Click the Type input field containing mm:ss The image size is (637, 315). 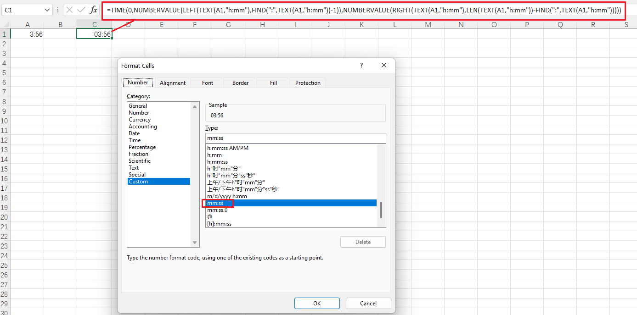pyautogui.click(x=295, y=138)
